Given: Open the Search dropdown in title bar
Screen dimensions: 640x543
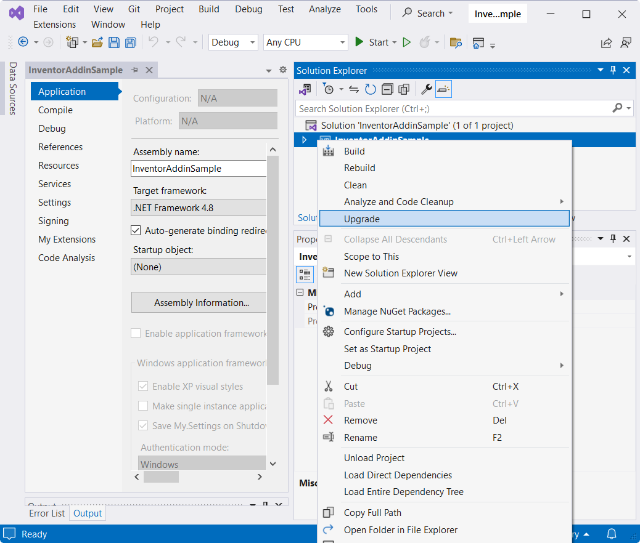Looking at the screenshot, I should [451, 14].
